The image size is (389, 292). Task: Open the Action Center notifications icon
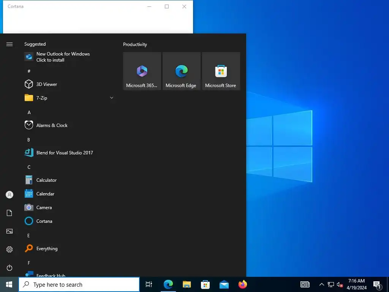pos(377,285)
